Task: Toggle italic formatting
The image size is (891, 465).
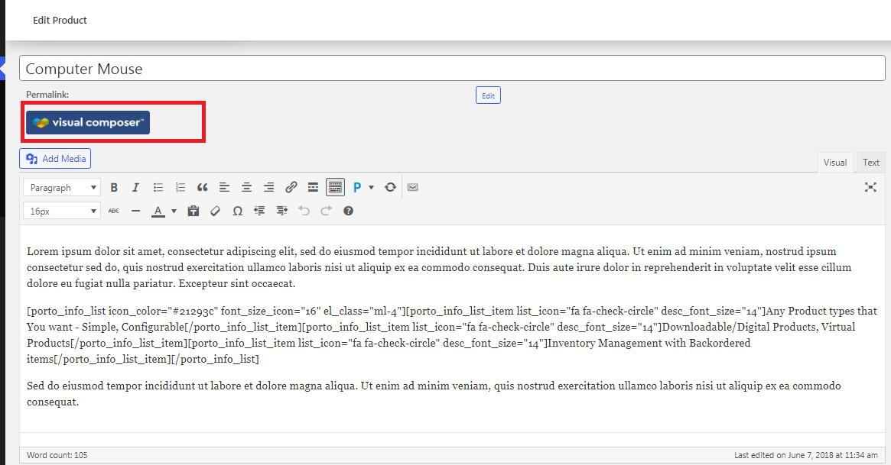Action: [x=135, y=187]
